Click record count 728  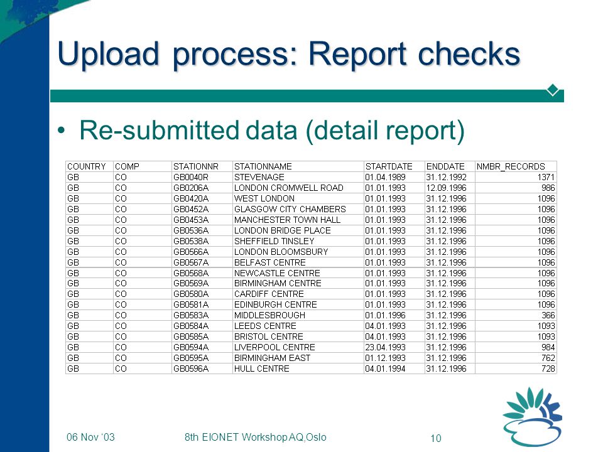548,369
